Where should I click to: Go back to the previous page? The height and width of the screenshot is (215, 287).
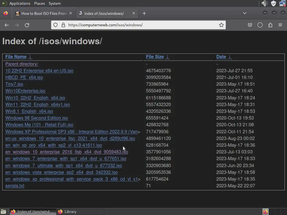pos(7,25)
